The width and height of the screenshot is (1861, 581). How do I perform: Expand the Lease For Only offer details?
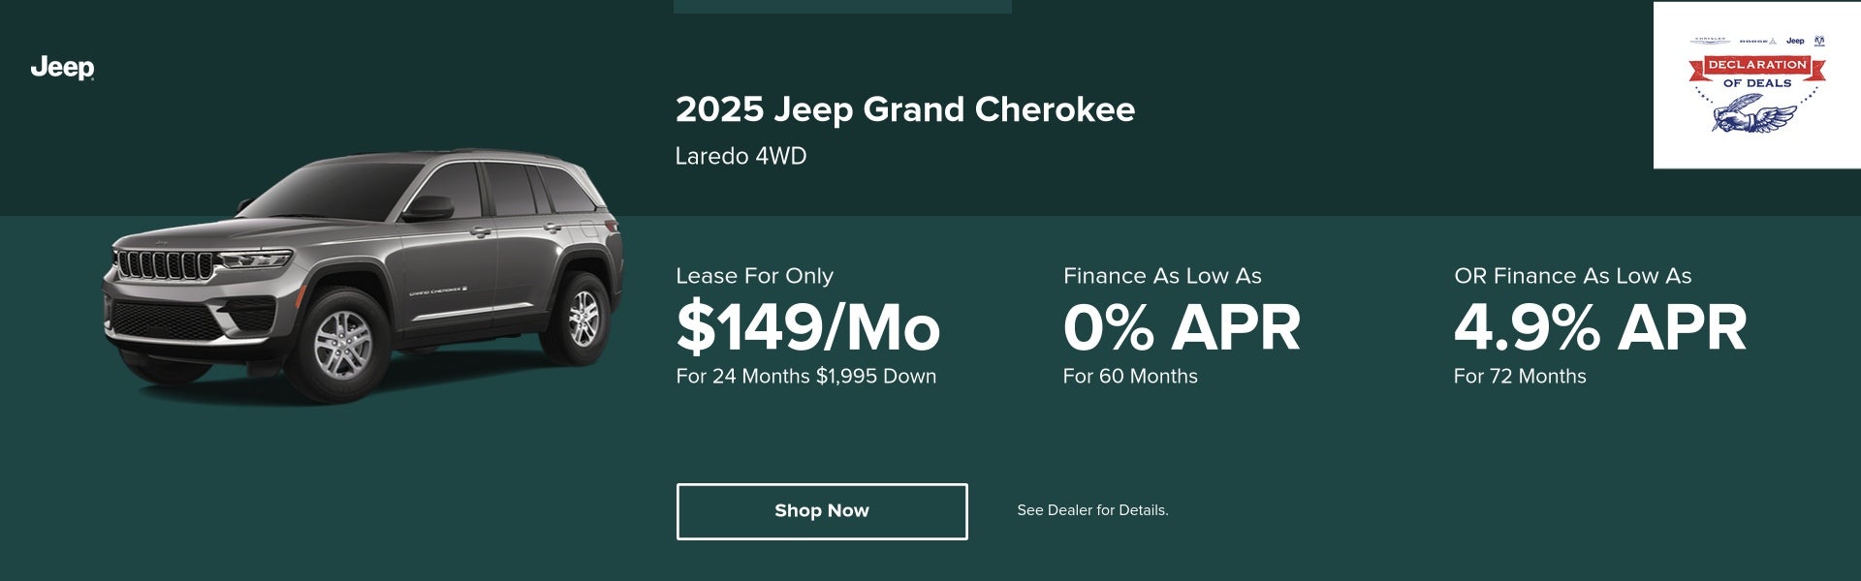pos(754,276)
